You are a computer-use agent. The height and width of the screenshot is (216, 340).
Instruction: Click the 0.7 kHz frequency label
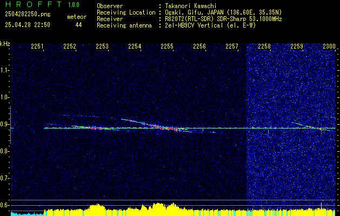(x=4, y=178)
